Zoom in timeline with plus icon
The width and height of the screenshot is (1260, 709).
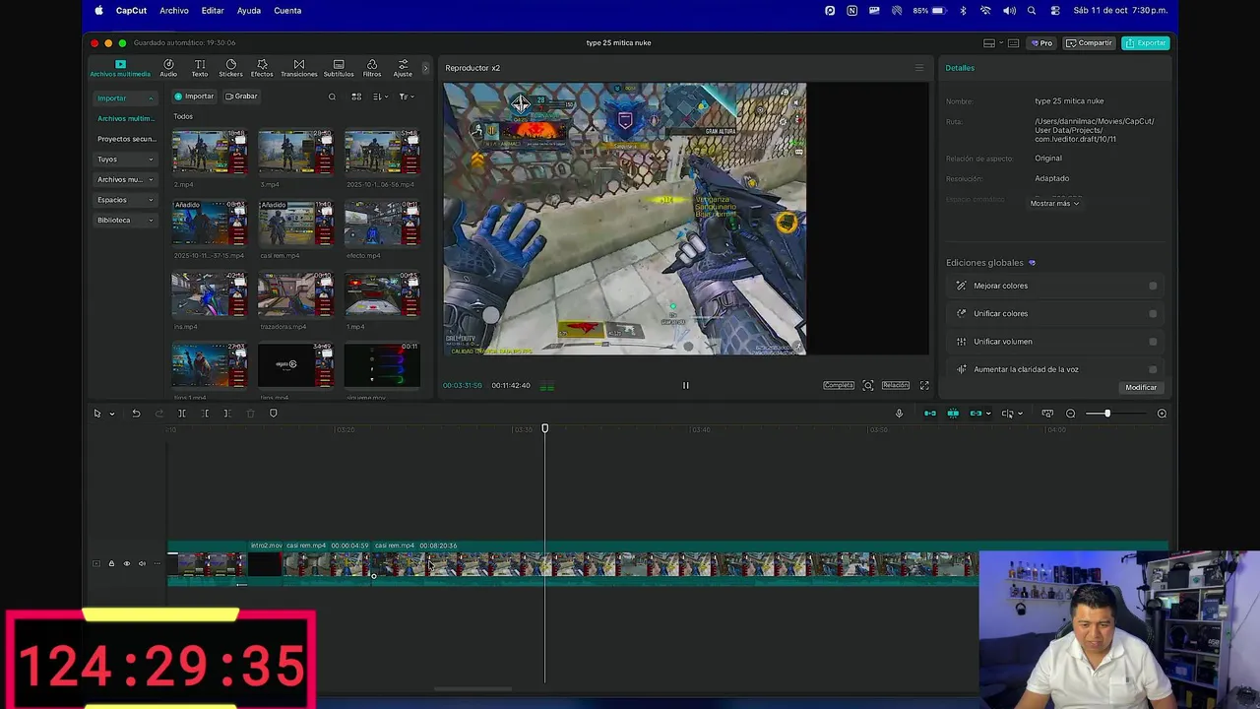[1162, 414]
